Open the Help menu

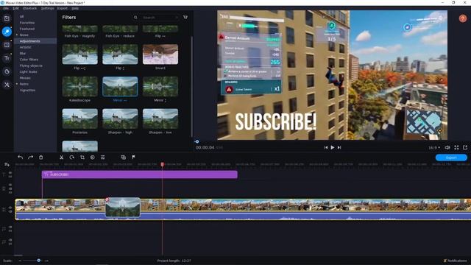click(x=75, y=8)
